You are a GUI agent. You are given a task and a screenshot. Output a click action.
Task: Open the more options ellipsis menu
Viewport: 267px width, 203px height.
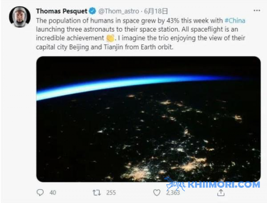[257, 11]
